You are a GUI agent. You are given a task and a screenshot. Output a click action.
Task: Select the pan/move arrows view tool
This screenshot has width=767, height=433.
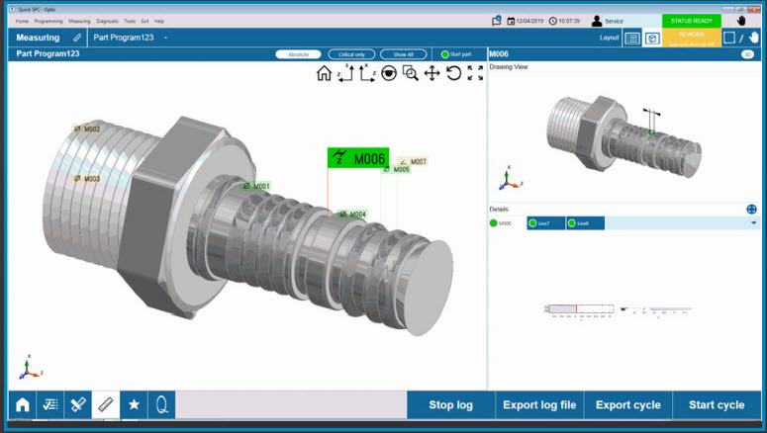(x=432, y=73)
